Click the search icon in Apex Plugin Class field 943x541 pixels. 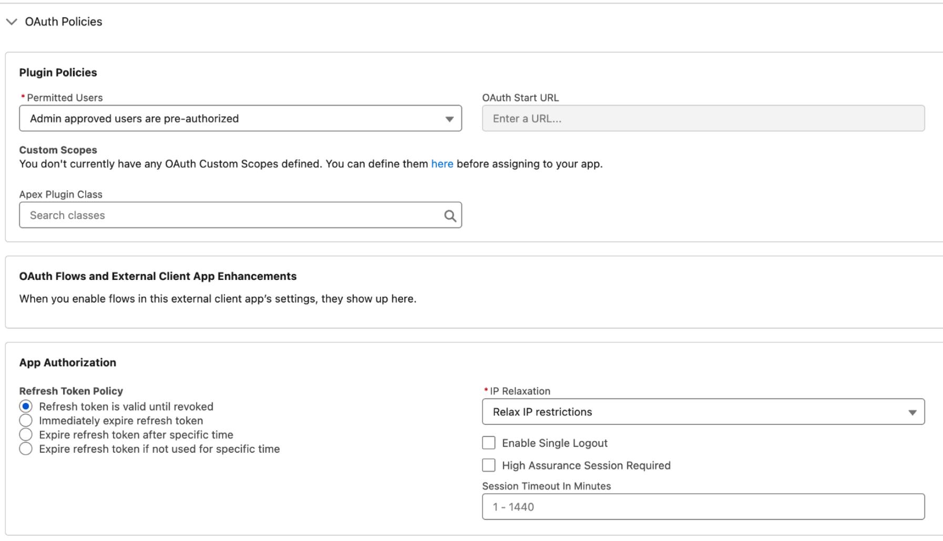pyautogui.click(x=449, y=215)
